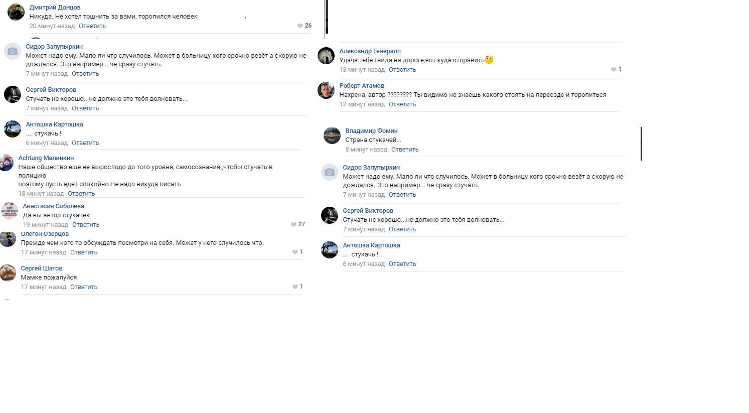The image size is (749, 413).
Task: Click the name Владимир Фомин
Action: tap(371, 131)
